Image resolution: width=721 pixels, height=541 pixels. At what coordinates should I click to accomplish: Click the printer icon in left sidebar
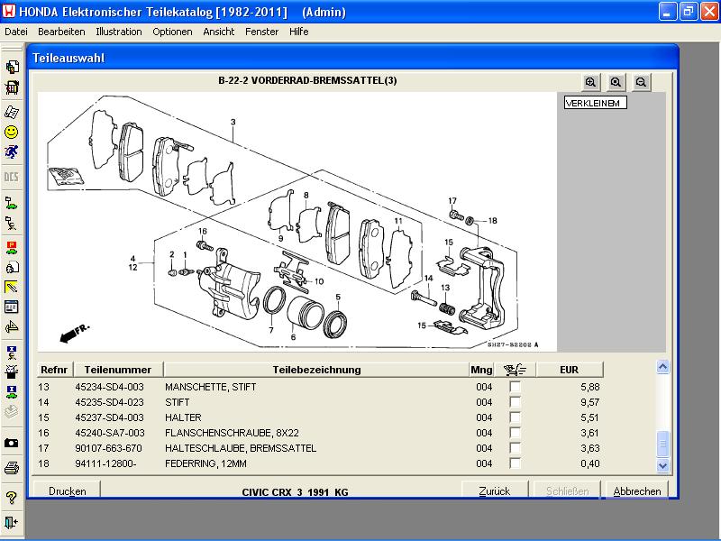point(12,467)
